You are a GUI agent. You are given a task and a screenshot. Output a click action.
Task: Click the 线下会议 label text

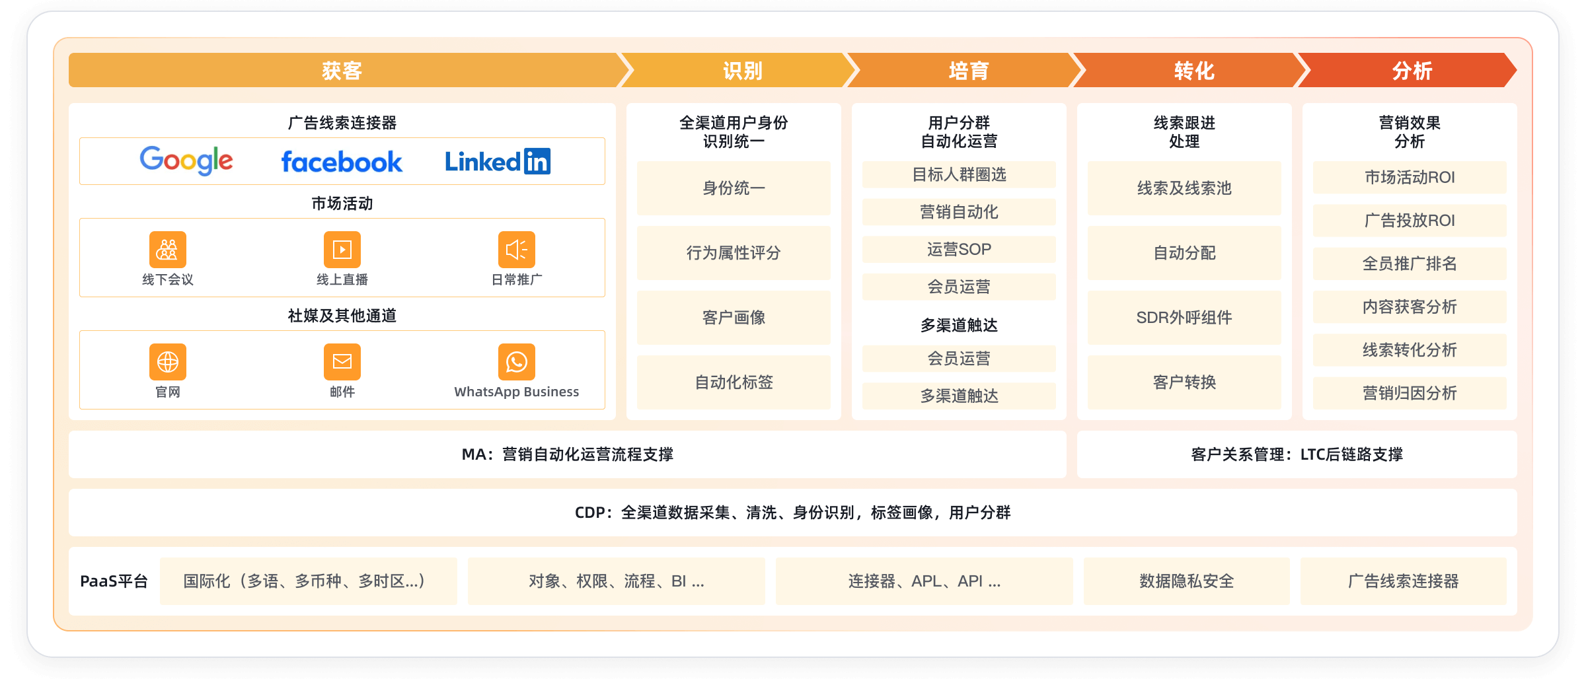tap(168, 279)
